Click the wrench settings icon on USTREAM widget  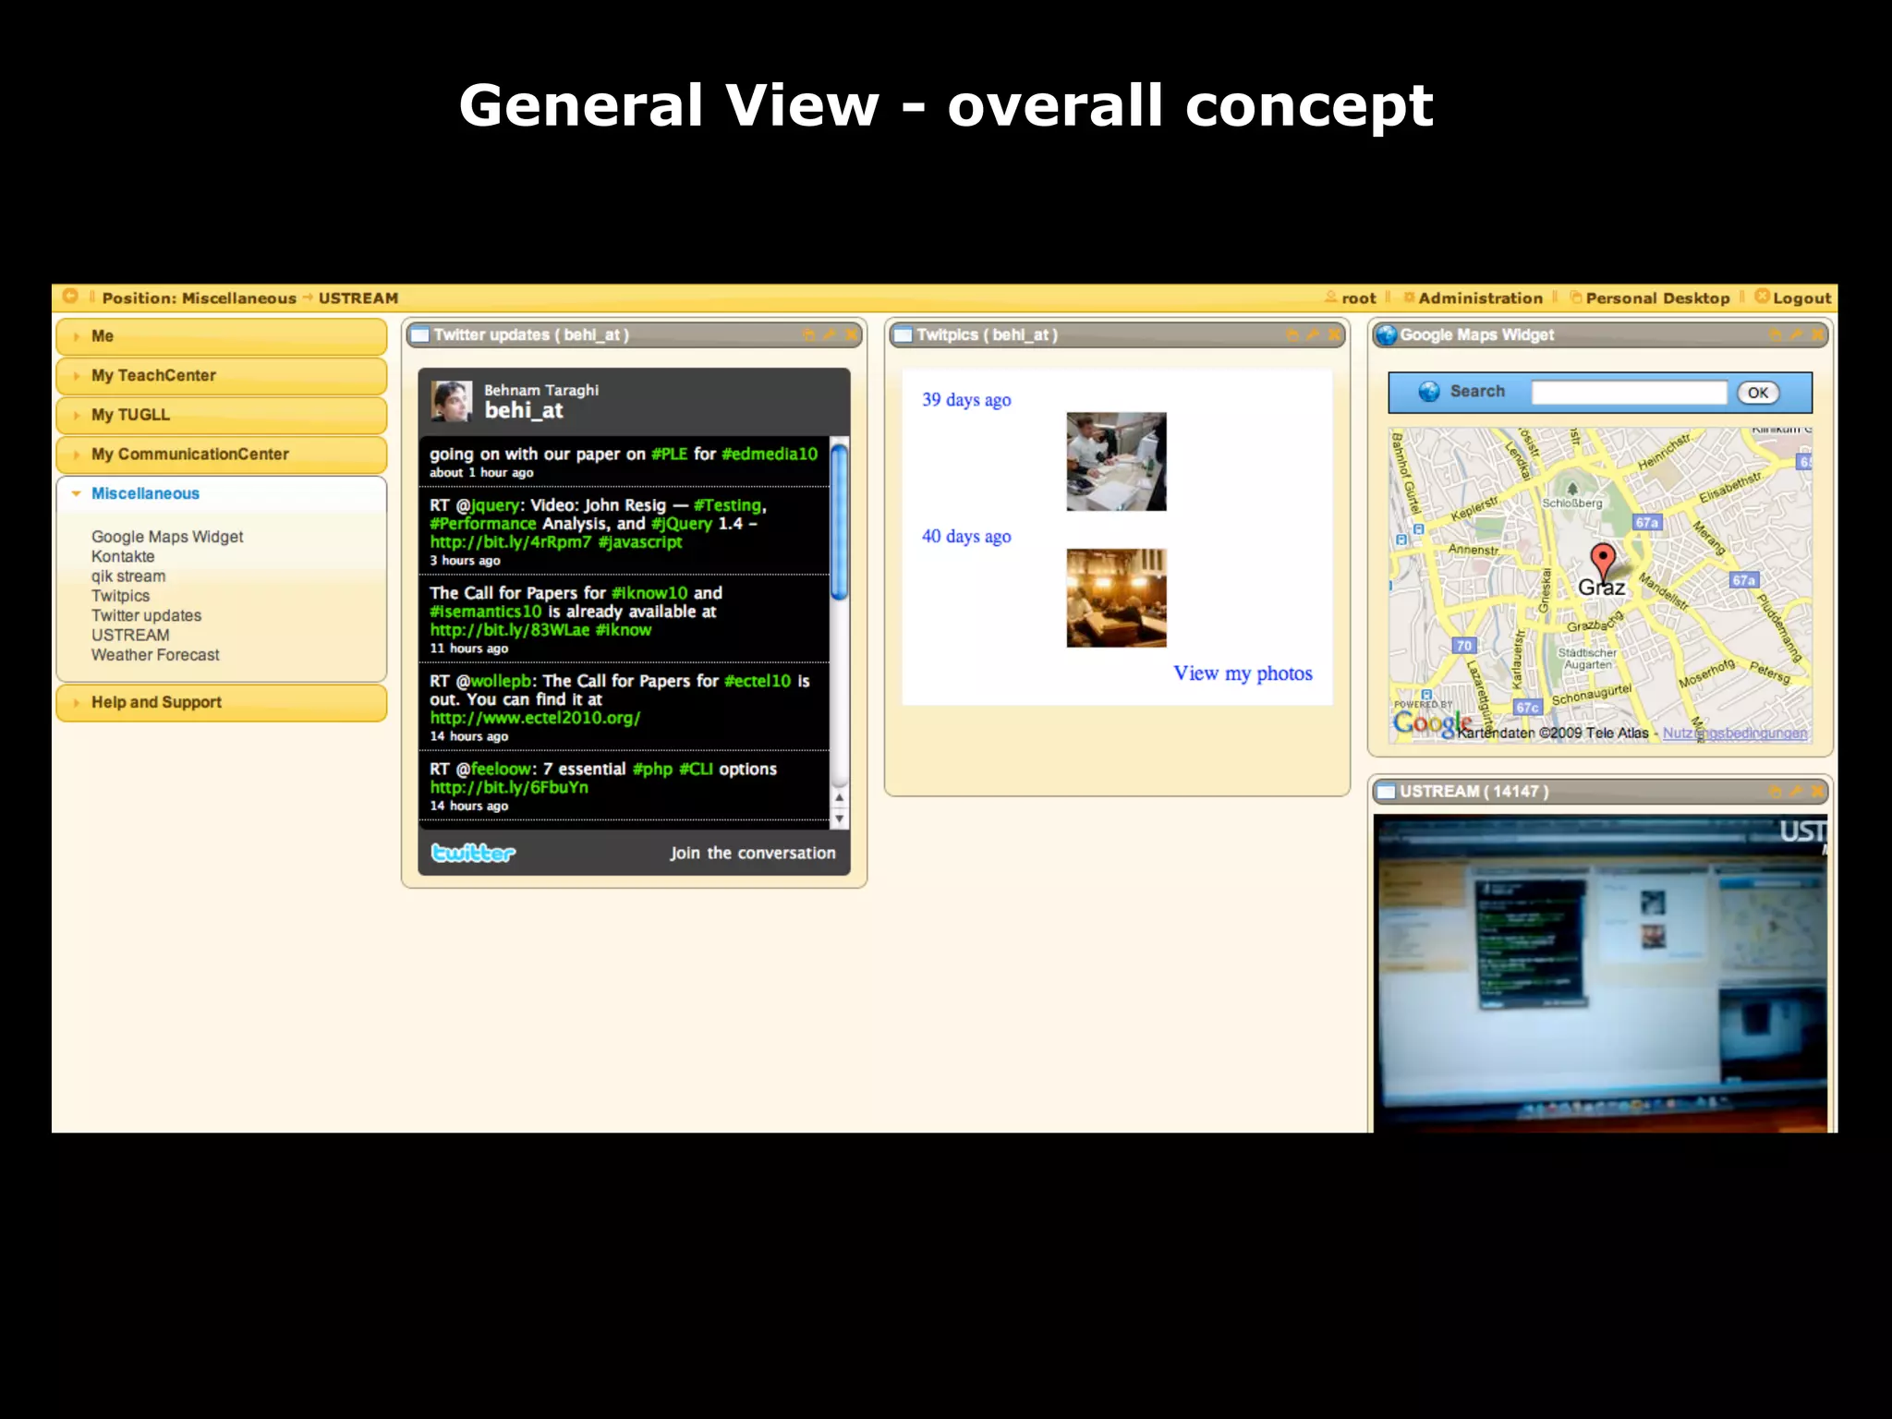(1796, 792)
